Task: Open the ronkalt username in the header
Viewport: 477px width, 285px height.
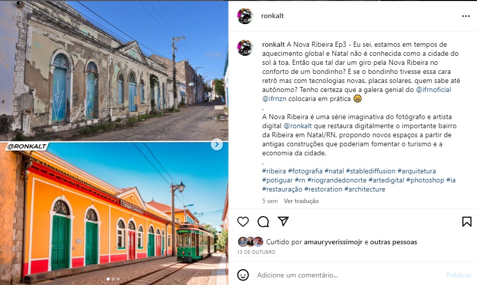Action: [x=272, y=16]
